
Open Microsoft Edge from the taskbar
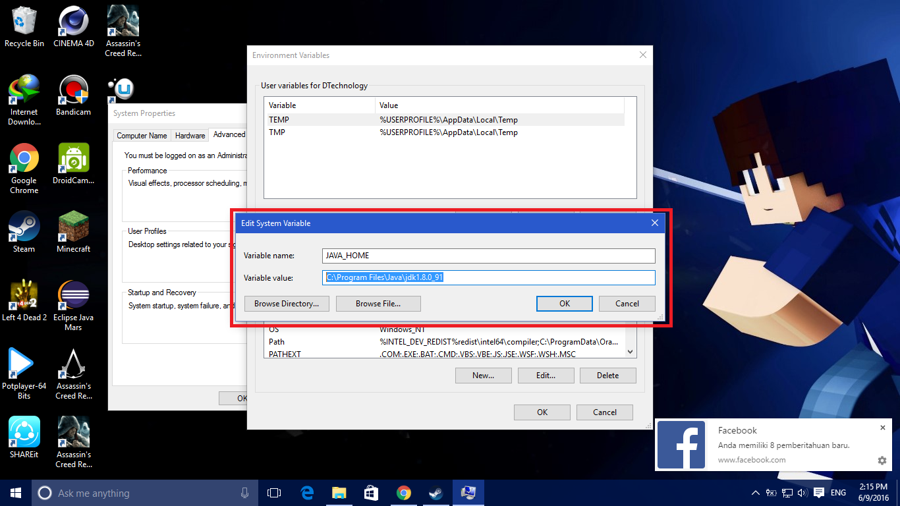[307, 493]
